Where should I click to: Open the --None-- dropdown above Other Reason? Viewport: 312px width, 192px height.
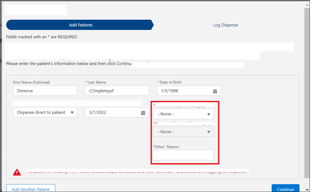tap(183, 132)
